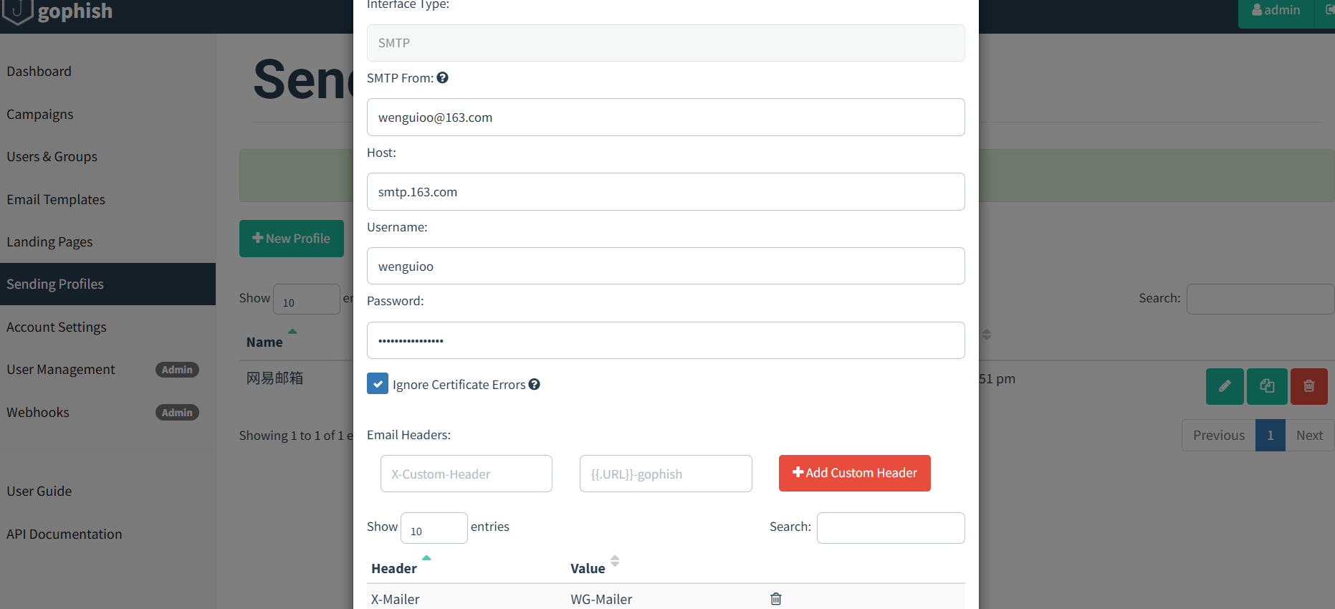The image size is (1335, 609).
Task: Go to Landing Pages in sidebar
Action: point(49,242)
